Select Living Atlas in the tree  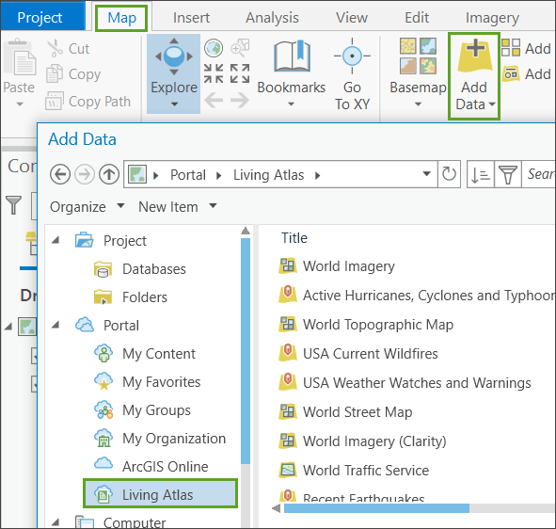[160, 494]
